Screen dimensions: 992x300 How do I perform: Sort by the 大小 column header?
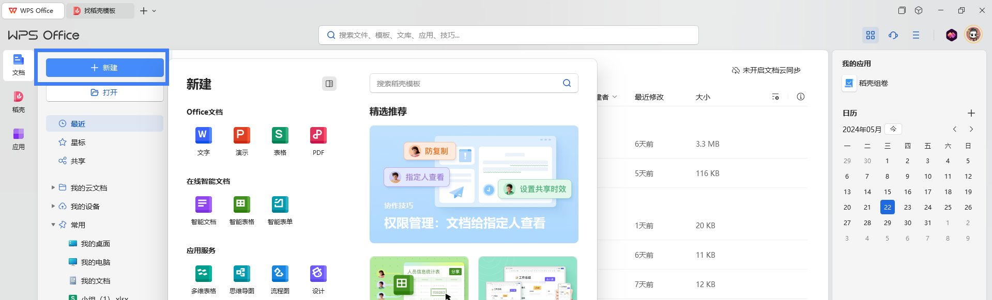(x=703, y=97)
